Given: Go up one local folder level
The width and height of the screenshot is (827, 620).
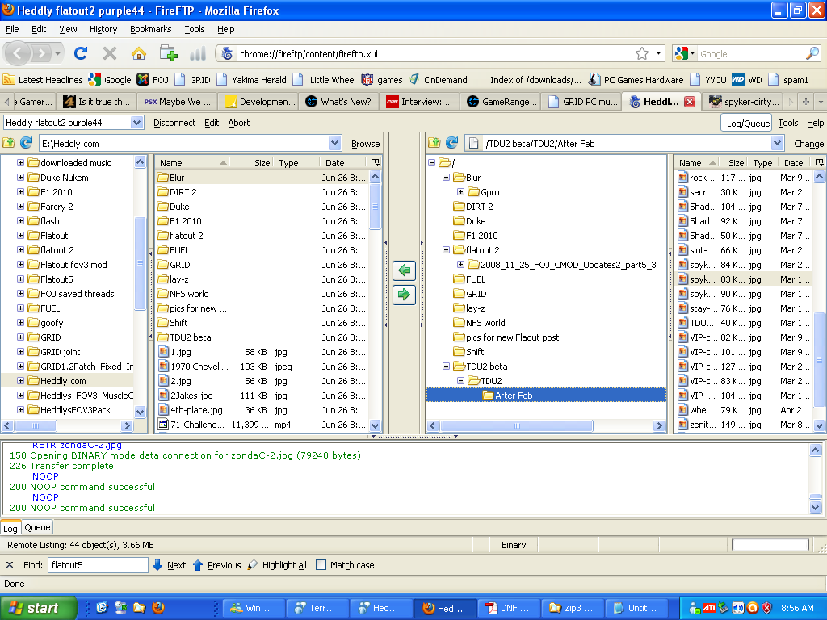Looking at the screenshot, I should click(9, 143).
